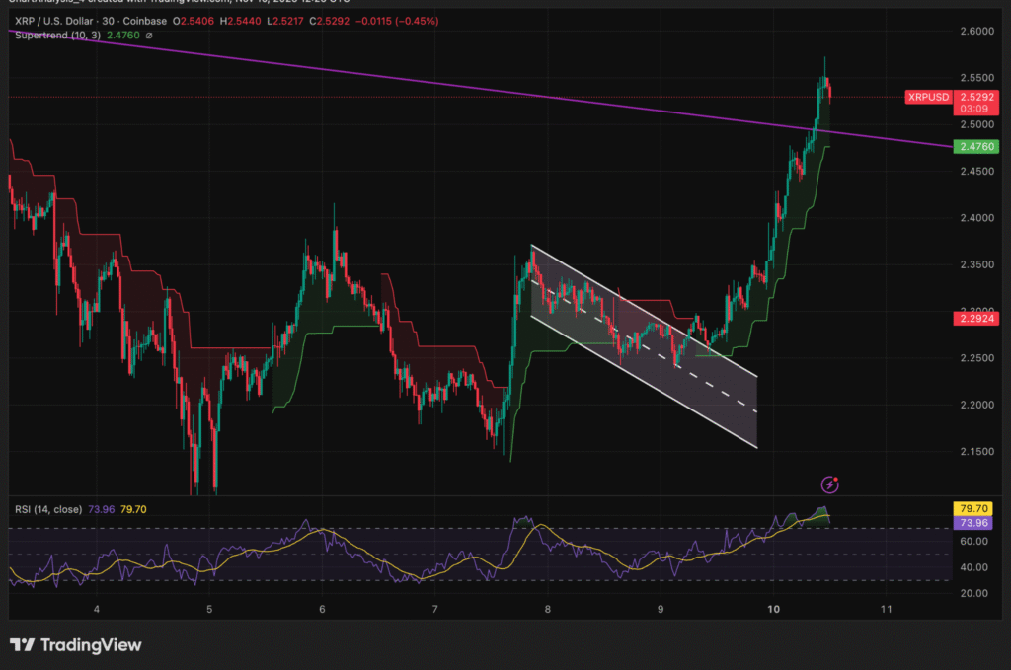Click the 2.1500 level on price scale
The height and width of the screenshot is (670, 1011).
point(975,452)
